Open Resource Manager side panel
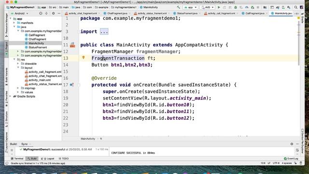The width and height of the screenshot is (309, 174). coord(6,25)
